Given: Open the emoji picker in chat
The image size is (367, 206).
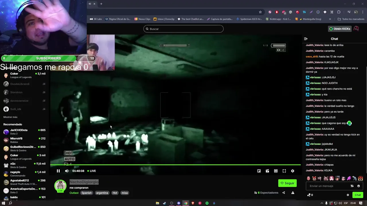Looking at the screenshot, I should point(358,186).
